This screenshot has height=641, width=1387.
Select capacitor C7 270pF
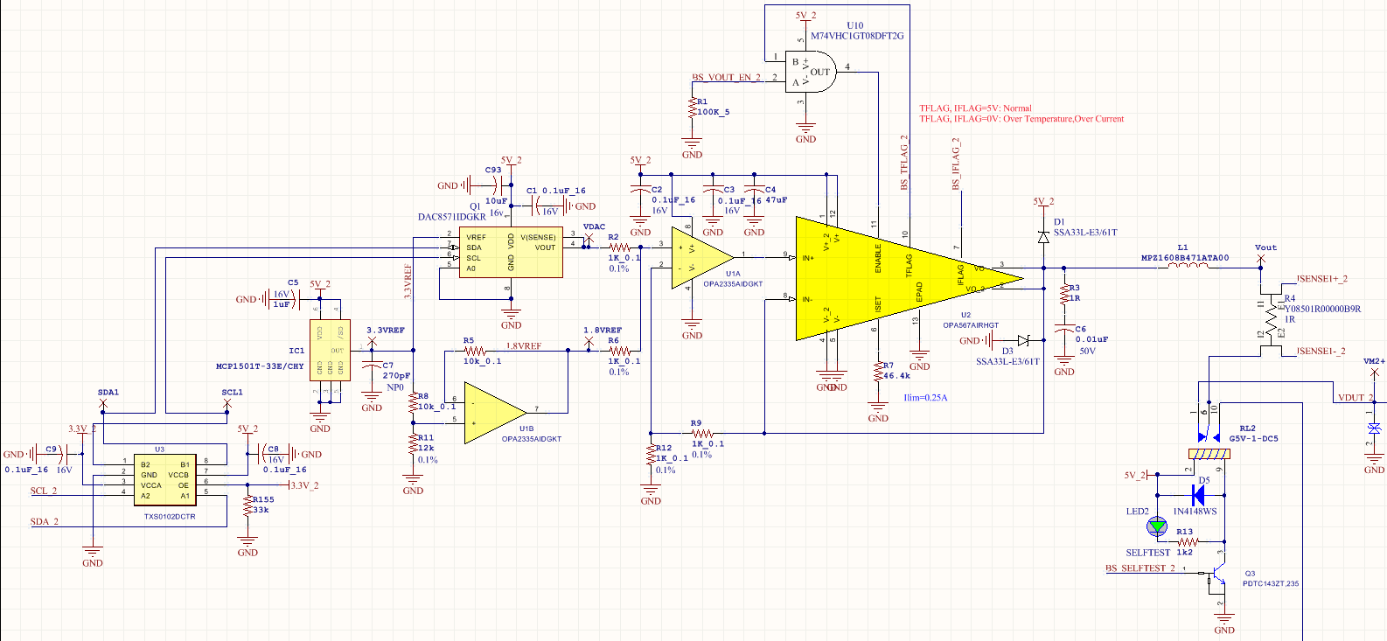[372, 366]
